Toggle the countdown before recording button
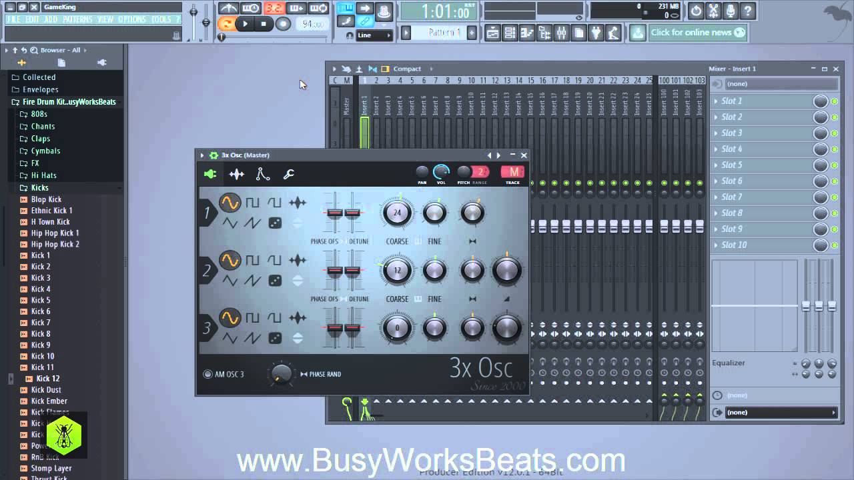Image resolution: width=854 pixels, height=480 pixels. [274, 9]
